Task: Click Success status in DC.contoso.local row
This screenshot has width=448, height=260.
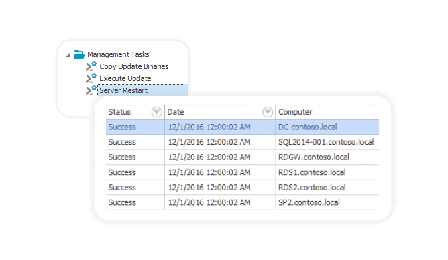Action: 135,127
